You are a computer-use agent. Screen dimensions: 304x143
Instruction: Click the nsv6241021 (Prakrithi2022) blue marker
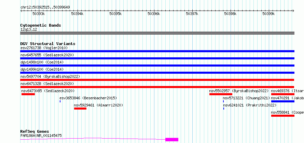tap(224, 109)
